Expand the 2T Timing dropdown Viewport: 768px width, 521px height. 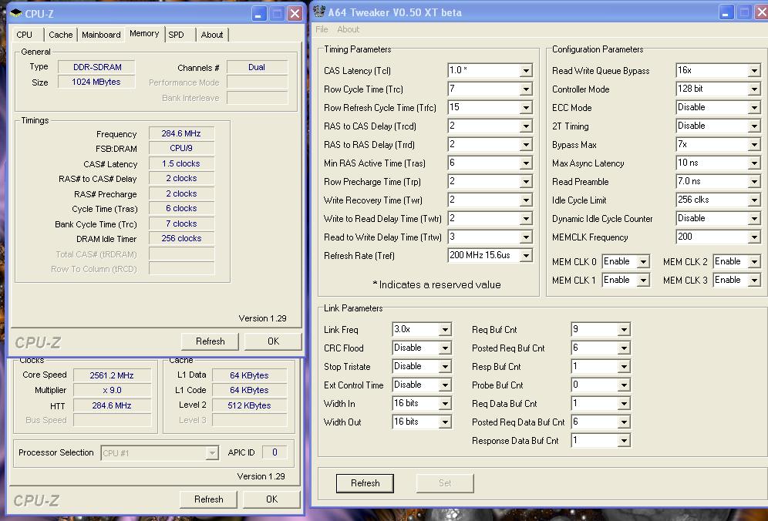[754, 126]
